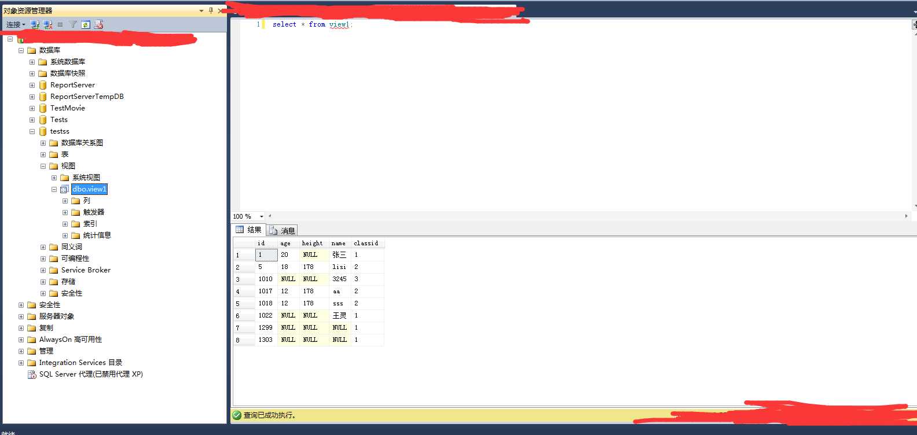Switch to the 消息 tab
Viewport: 917px width, 435px height.
[x=283, y=230]
